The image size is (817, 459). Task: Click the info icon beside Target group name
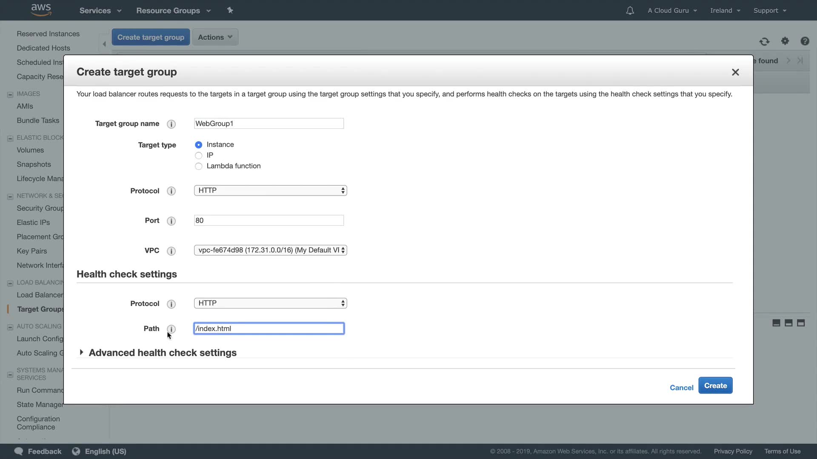pyautogui.click(x=171, y=124)
